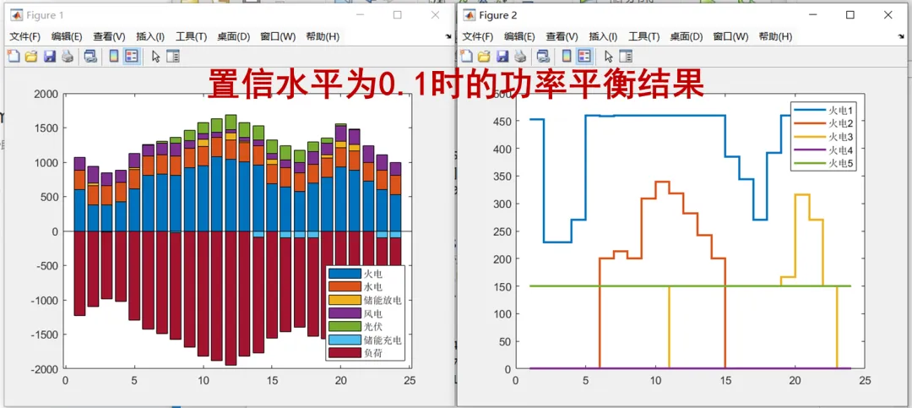Print figure icon in Figure 1 toolbar
The width and height of the screenshot is (912, 408).
click(x=68, y=57)
